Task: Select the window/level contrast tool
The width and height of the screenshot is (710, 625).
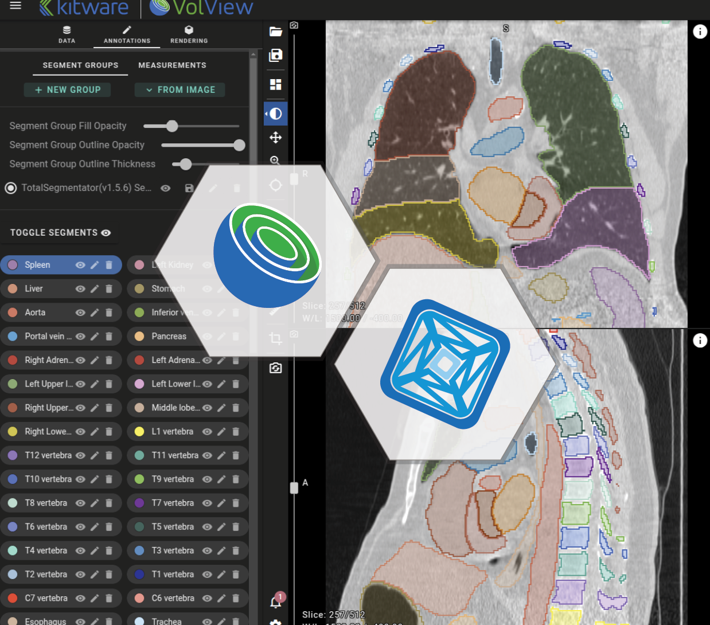Action: (276, 114)
